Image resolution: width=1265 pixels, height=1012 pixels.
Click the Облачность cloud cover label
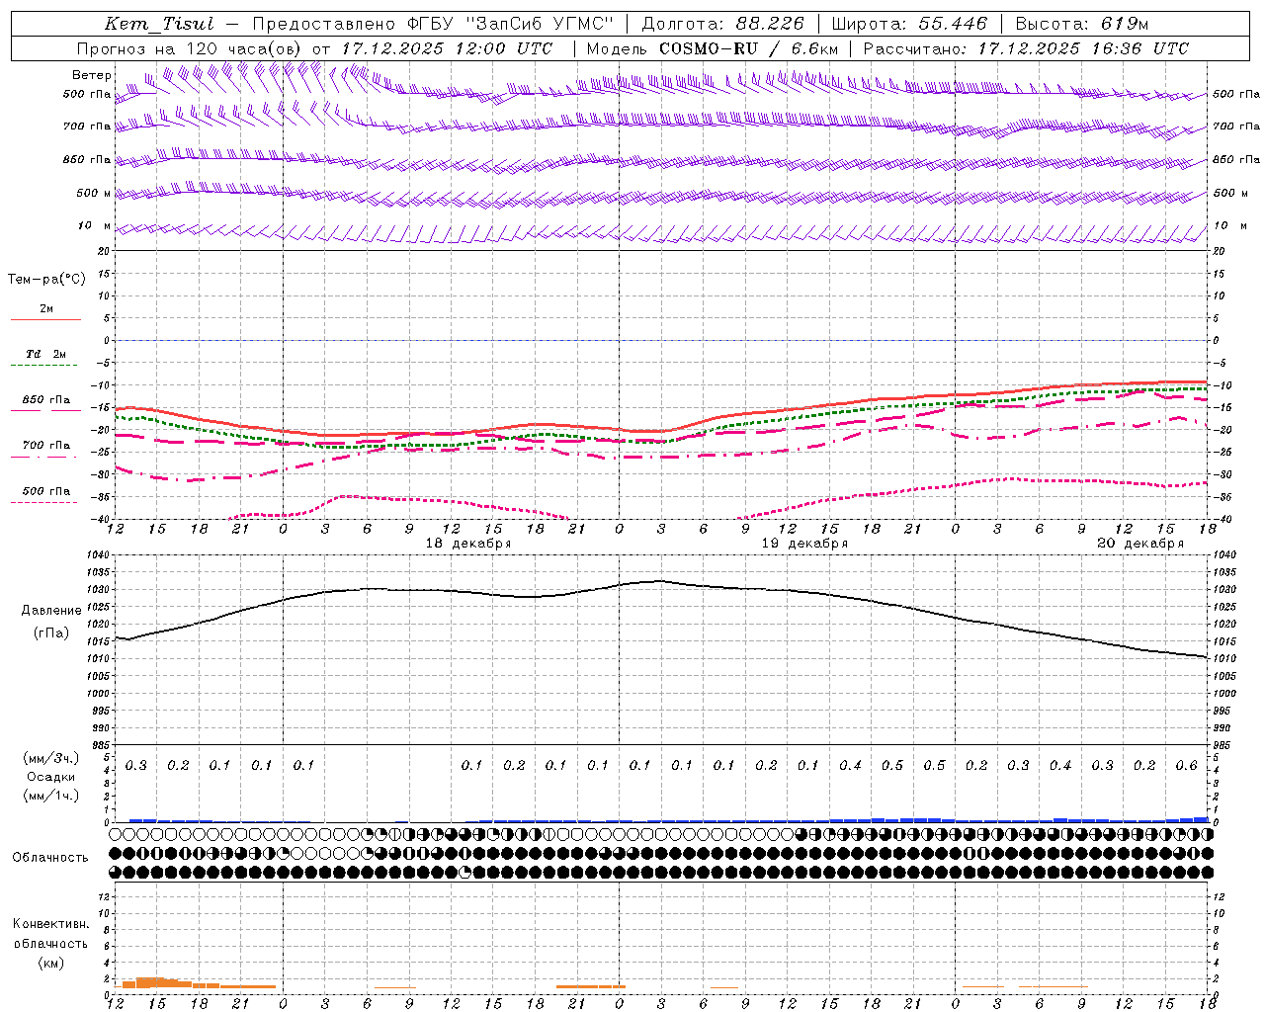[50, 857]
